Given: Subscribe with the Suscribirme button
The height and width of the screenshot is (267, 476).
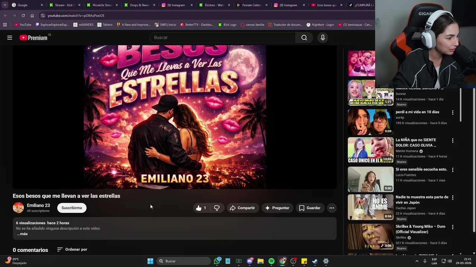Looking at the screenshot, I should point(72,208).
